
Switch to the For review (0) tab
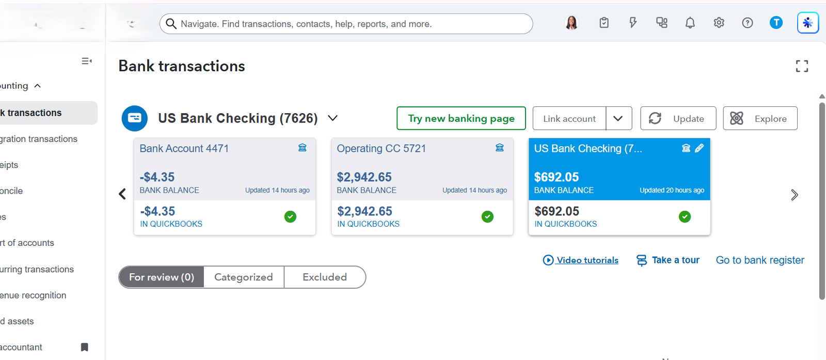point(162,277)
